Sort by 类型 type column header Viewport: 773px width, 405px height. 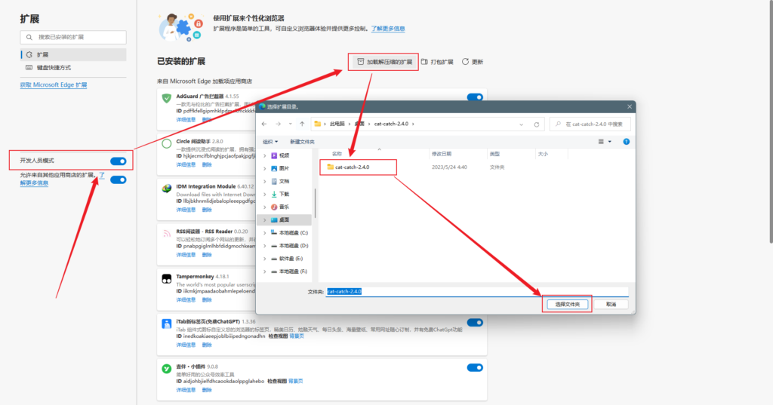(x=494, y=154)
